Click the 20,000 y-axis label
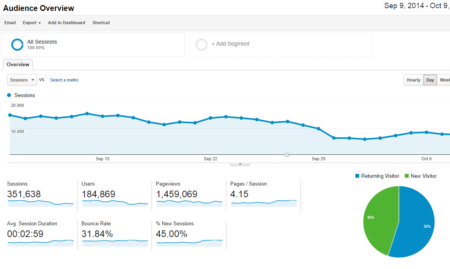Viewport: 450px width, 269px height. pos(18,105)
